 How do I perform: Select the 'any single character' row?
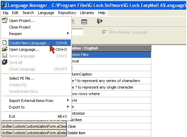click(x=111, y=87)
